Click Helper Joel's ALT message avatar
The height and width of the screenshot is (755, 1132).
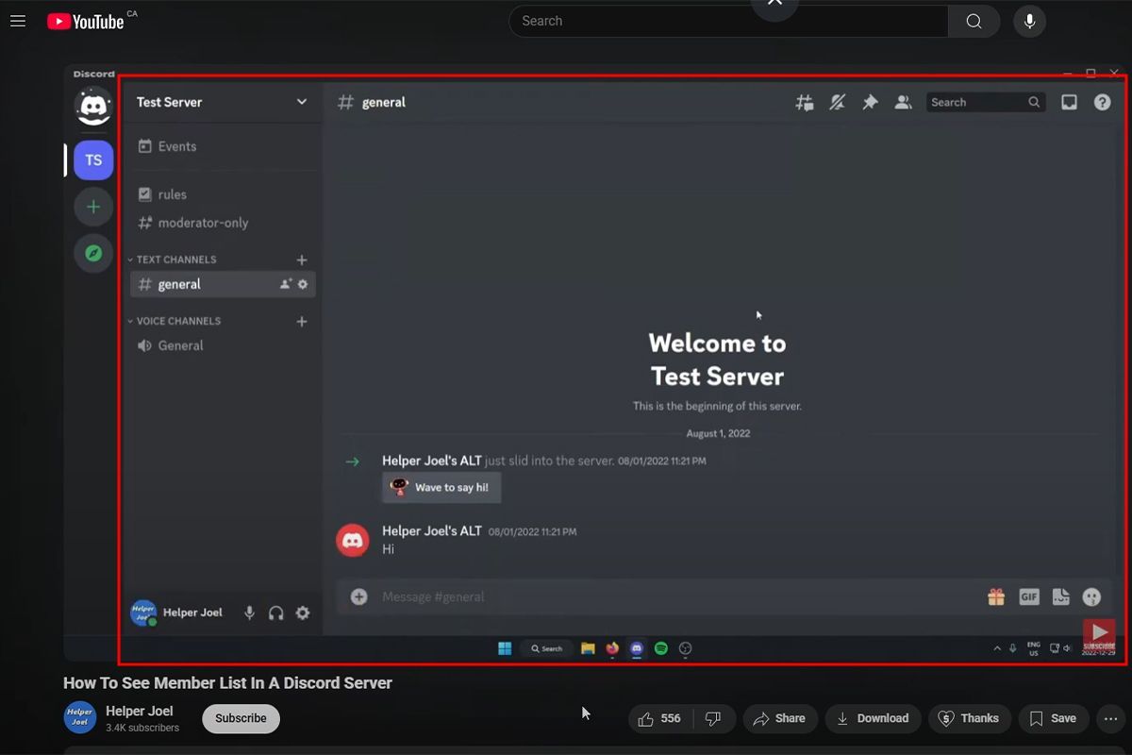353,540
